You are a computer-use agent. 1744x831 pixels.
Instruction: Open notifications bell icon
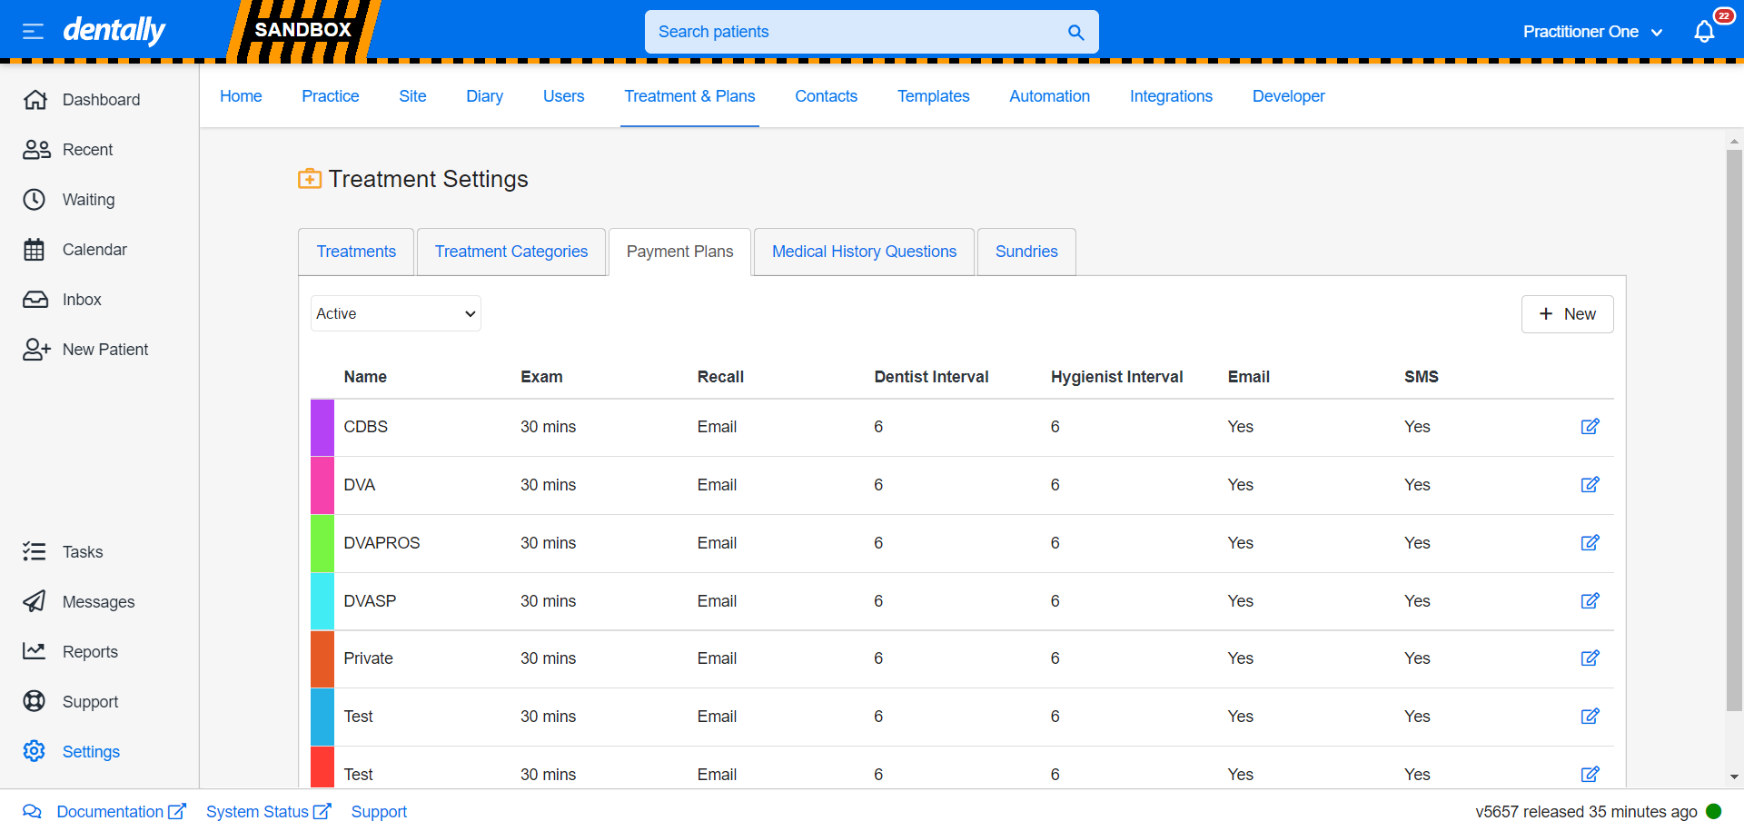tap(1704, 32)
